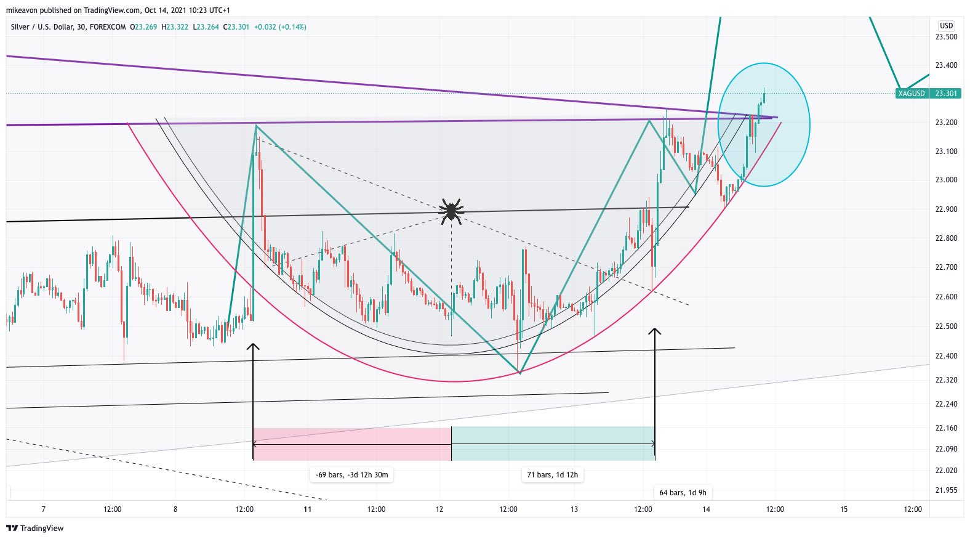Click the mikeavon published header text
Viewport: 970px width, 539px height.
118,10
